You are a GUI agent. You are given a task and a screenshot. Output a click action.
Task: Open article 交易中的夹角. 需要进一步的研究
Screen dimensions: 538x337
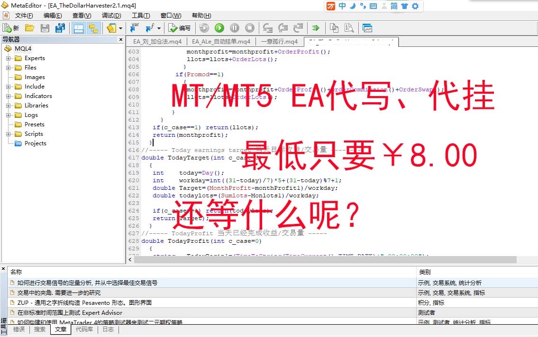tap(59, 293)
